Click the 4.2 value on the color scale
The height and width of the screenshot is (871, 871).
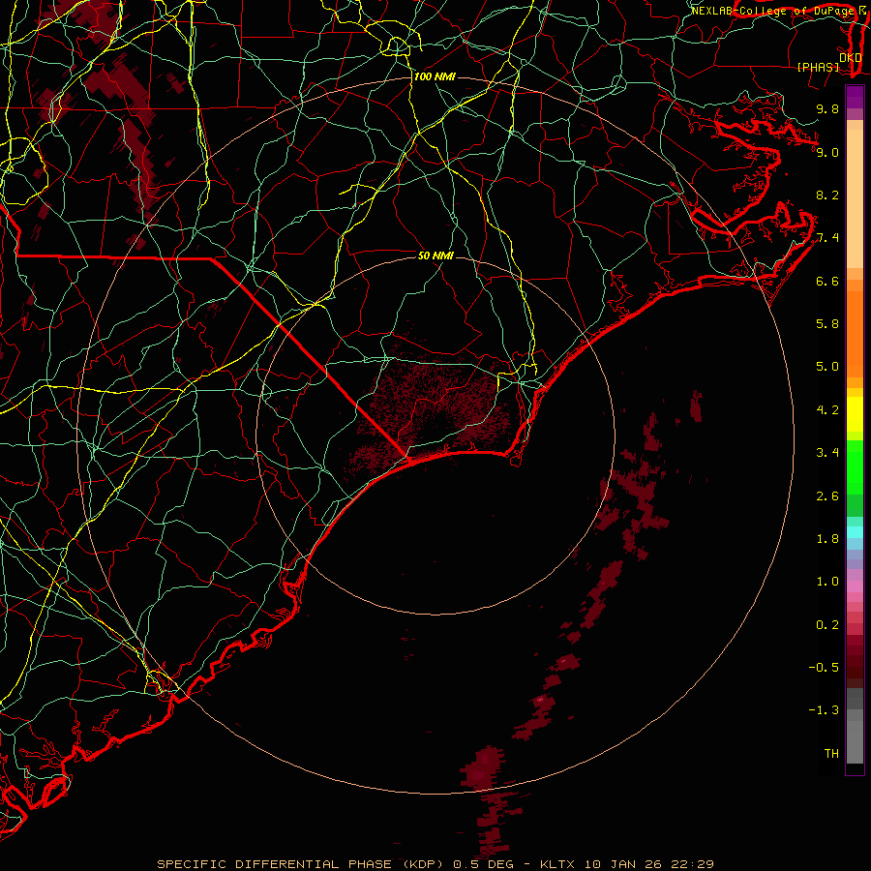point(827,410)
